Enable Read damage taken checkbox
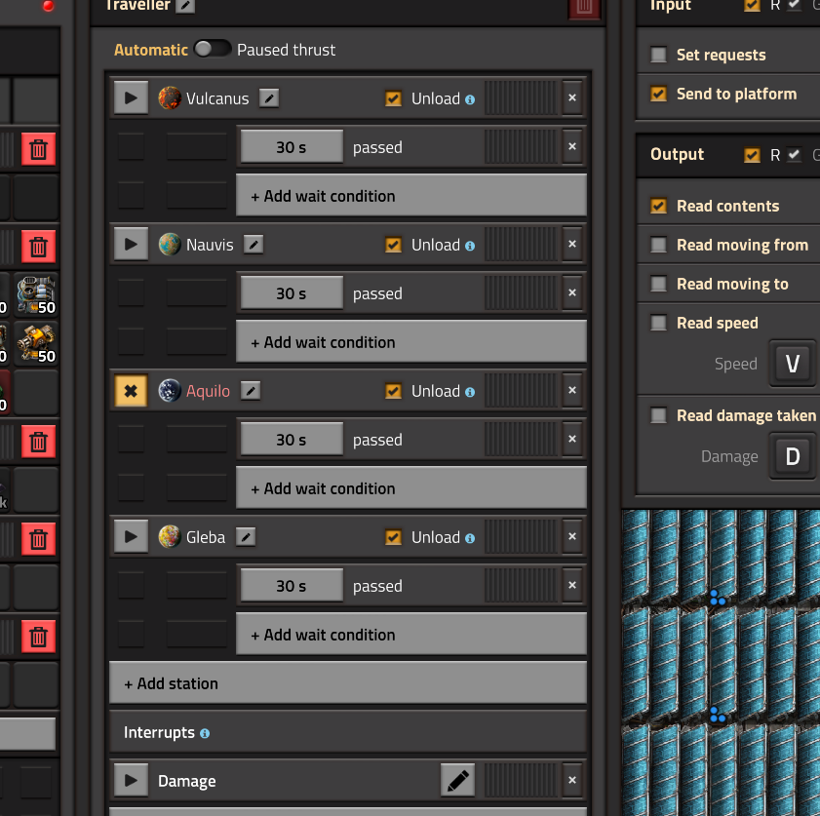The width and height of the screenshot is (820, 816). tap(658, 415)
